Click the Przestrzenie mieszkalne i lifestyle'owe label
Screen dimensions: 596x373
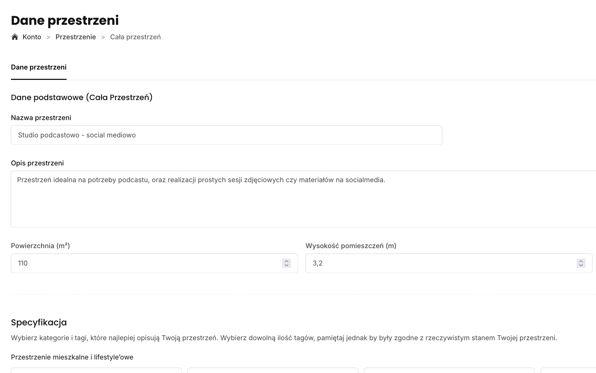click(x=72, y=357)
